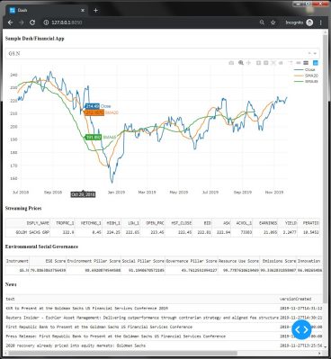331x359 pixels.
Task: Reset chart axes with home icon
Action: [281, 63]
